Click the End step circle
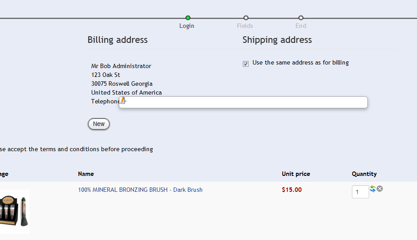This screenshot has width=417, height=240. tap(301, 18)
